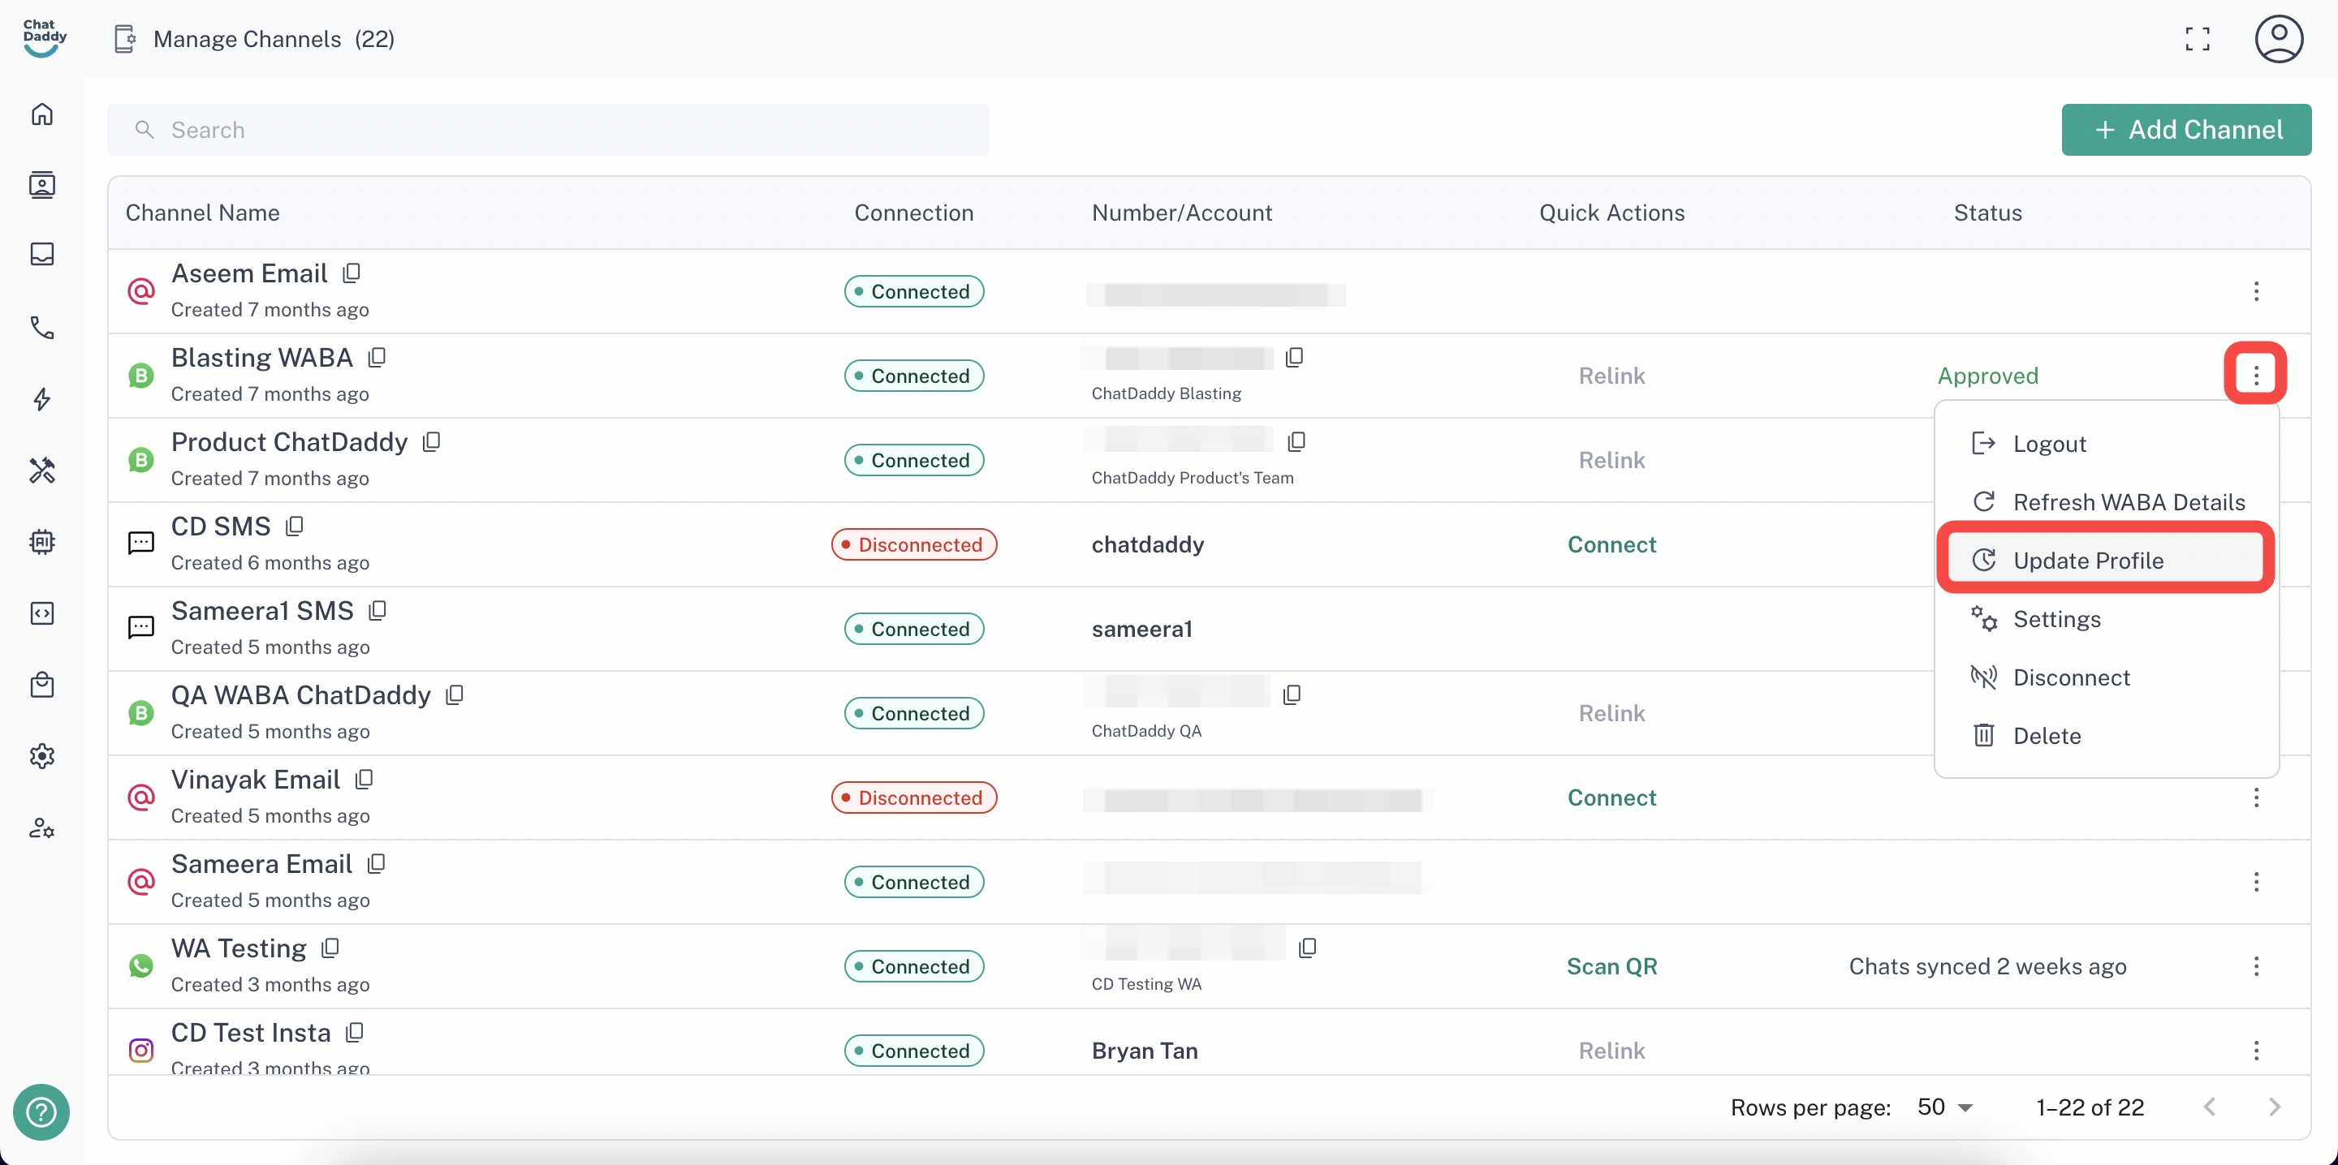
Task: Click the Add Channel button
Action: [x=2185, y=130]
